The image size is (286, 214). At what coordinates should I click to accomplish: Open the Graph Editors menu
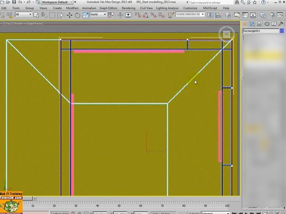(108, 8)
